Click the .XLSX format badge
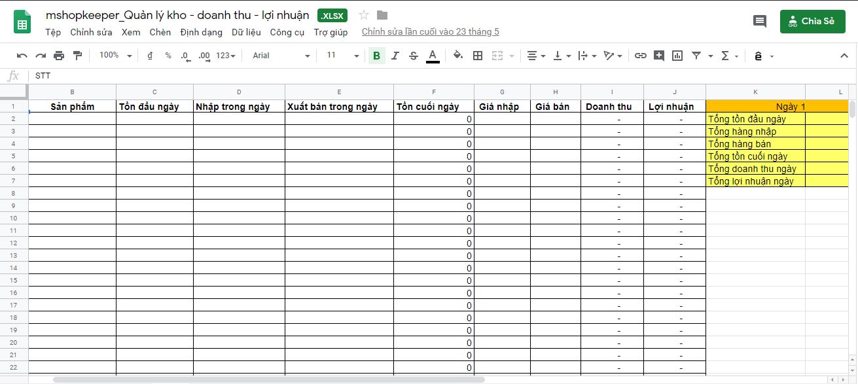Screen dimensions: 858x384 (332, 15)
